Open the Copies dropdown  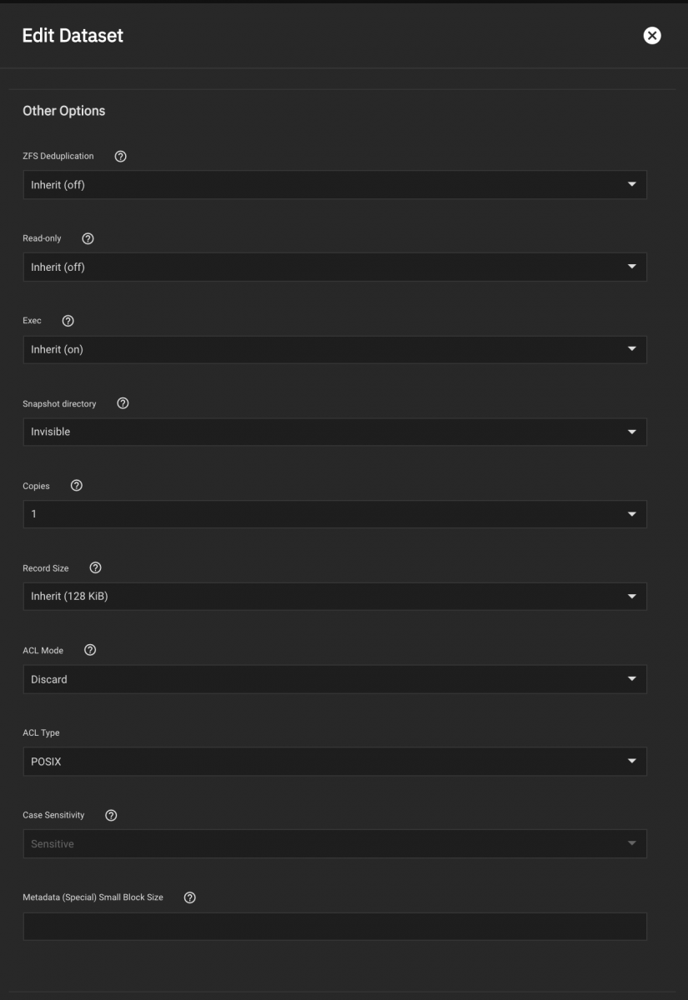(334, 514)
